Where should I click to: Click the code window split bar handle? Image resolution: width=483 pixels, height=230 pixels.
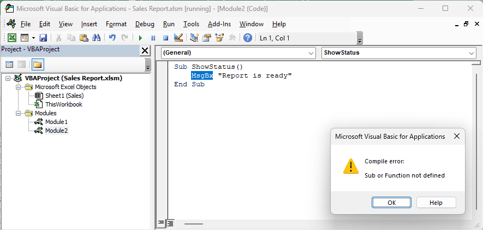pos(476,63)
